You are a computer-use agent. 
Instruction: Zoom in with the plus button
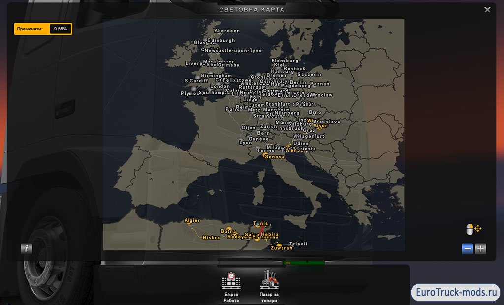tap(480, 248)
